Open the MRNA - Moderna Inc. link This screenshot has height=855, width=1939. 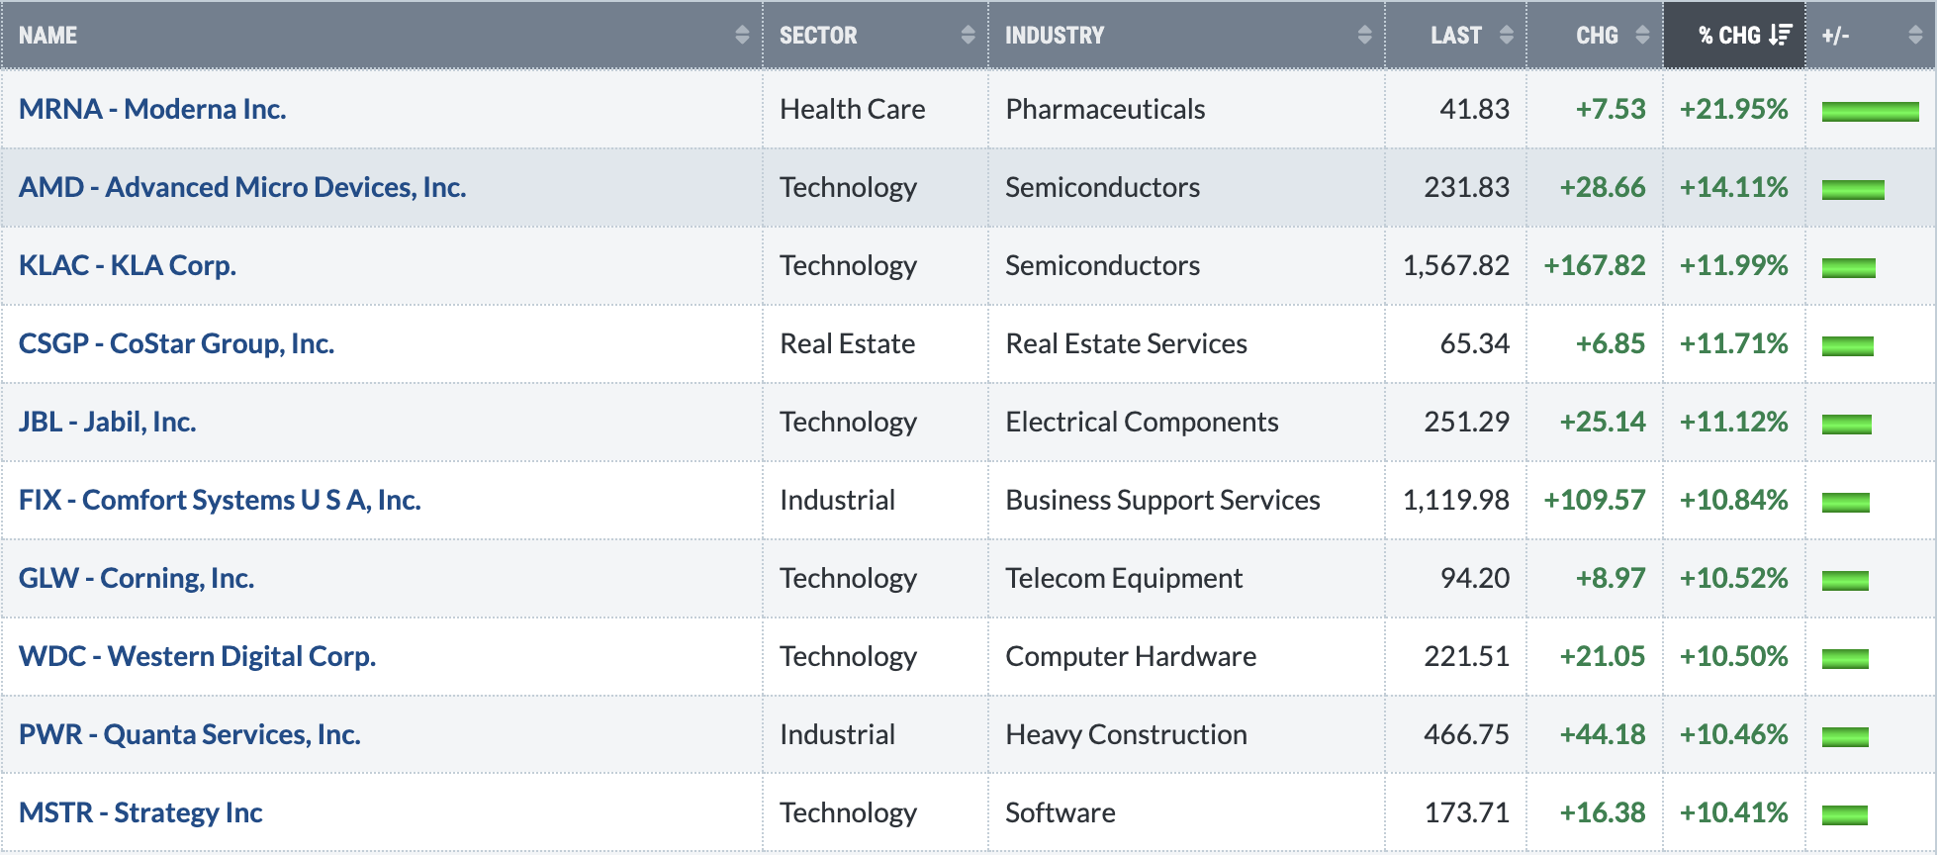point(152,109)
